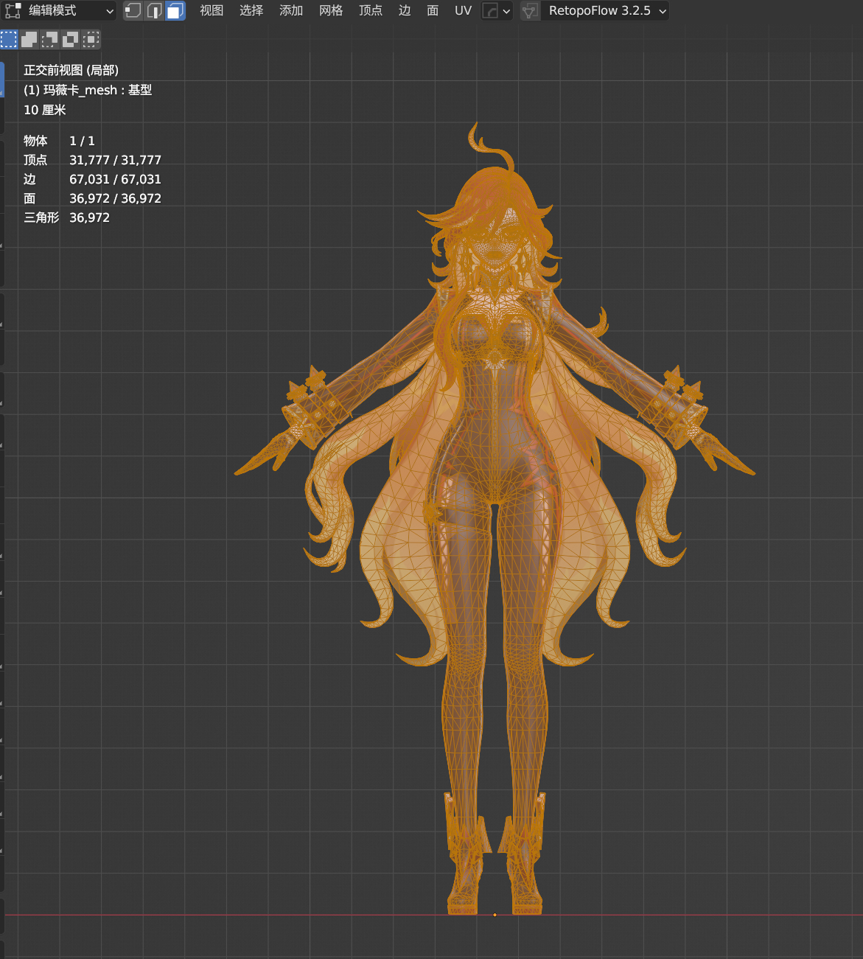
Task: Choose the extend selection mode icon
Action: coord(29,39)
